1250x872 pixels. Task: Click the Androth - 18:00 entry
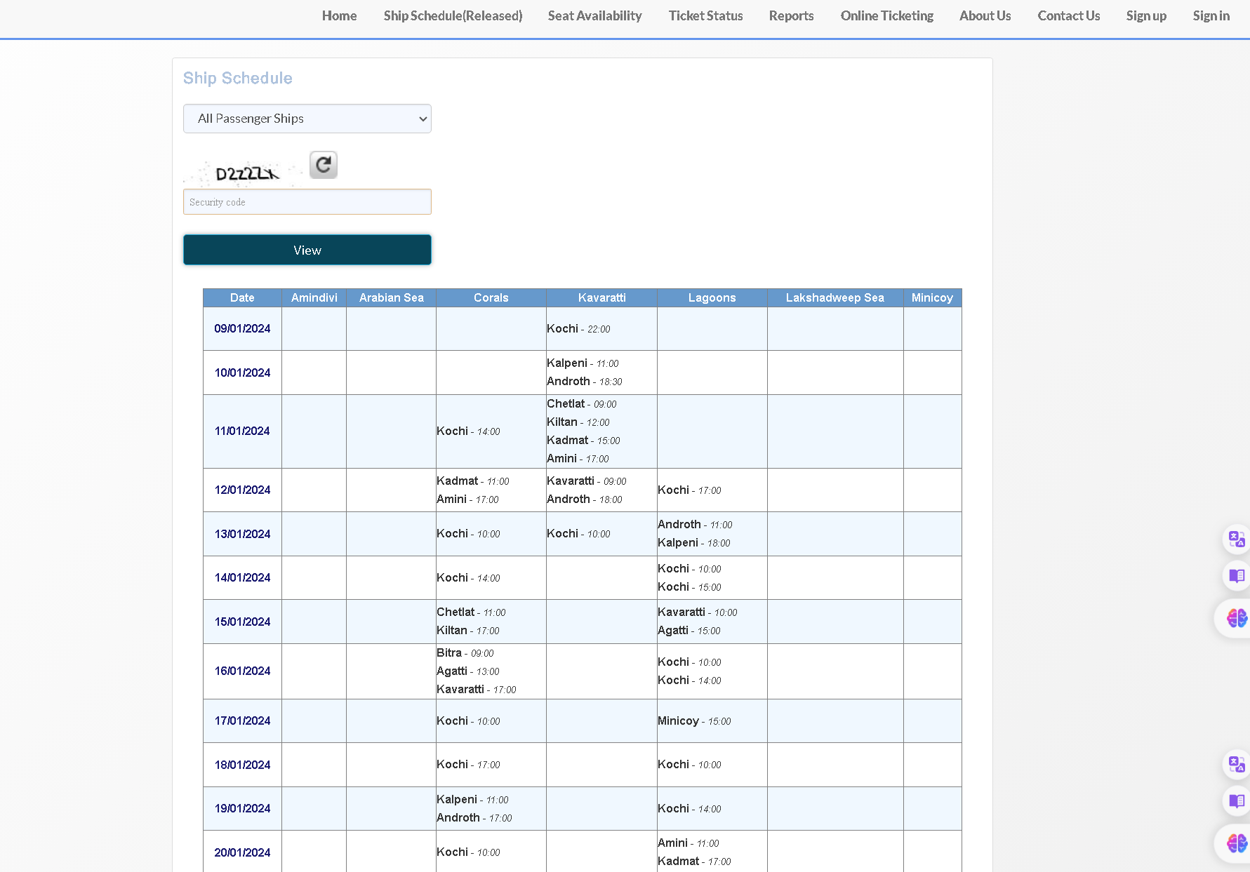(x=584, y=499)
